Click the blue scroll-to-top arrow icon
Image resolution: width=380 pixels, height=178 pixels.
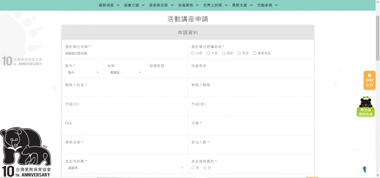click(364, 169)
